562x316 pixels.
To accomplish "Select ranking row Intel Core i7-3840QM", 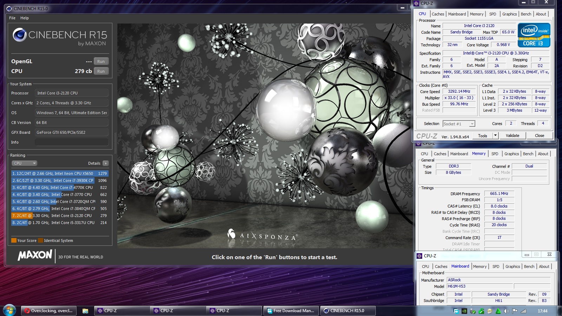I will [60, 209].
